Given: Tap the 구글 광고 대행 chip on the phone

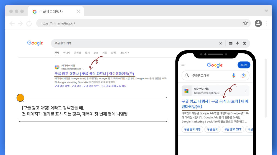Looking at the screenshot, I should [x=192, y=129].
